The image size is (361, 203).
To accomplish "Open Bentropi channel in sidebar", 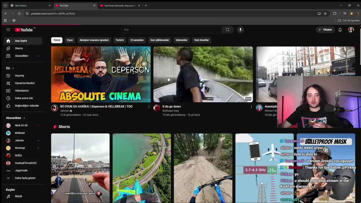I will pyautogui.click(x=23, y=148).
